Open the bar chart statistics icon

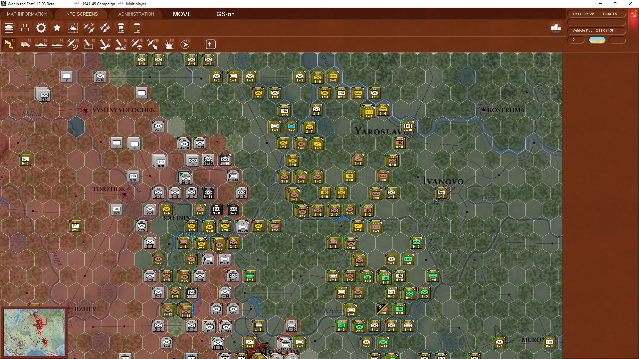pos(556,28)
